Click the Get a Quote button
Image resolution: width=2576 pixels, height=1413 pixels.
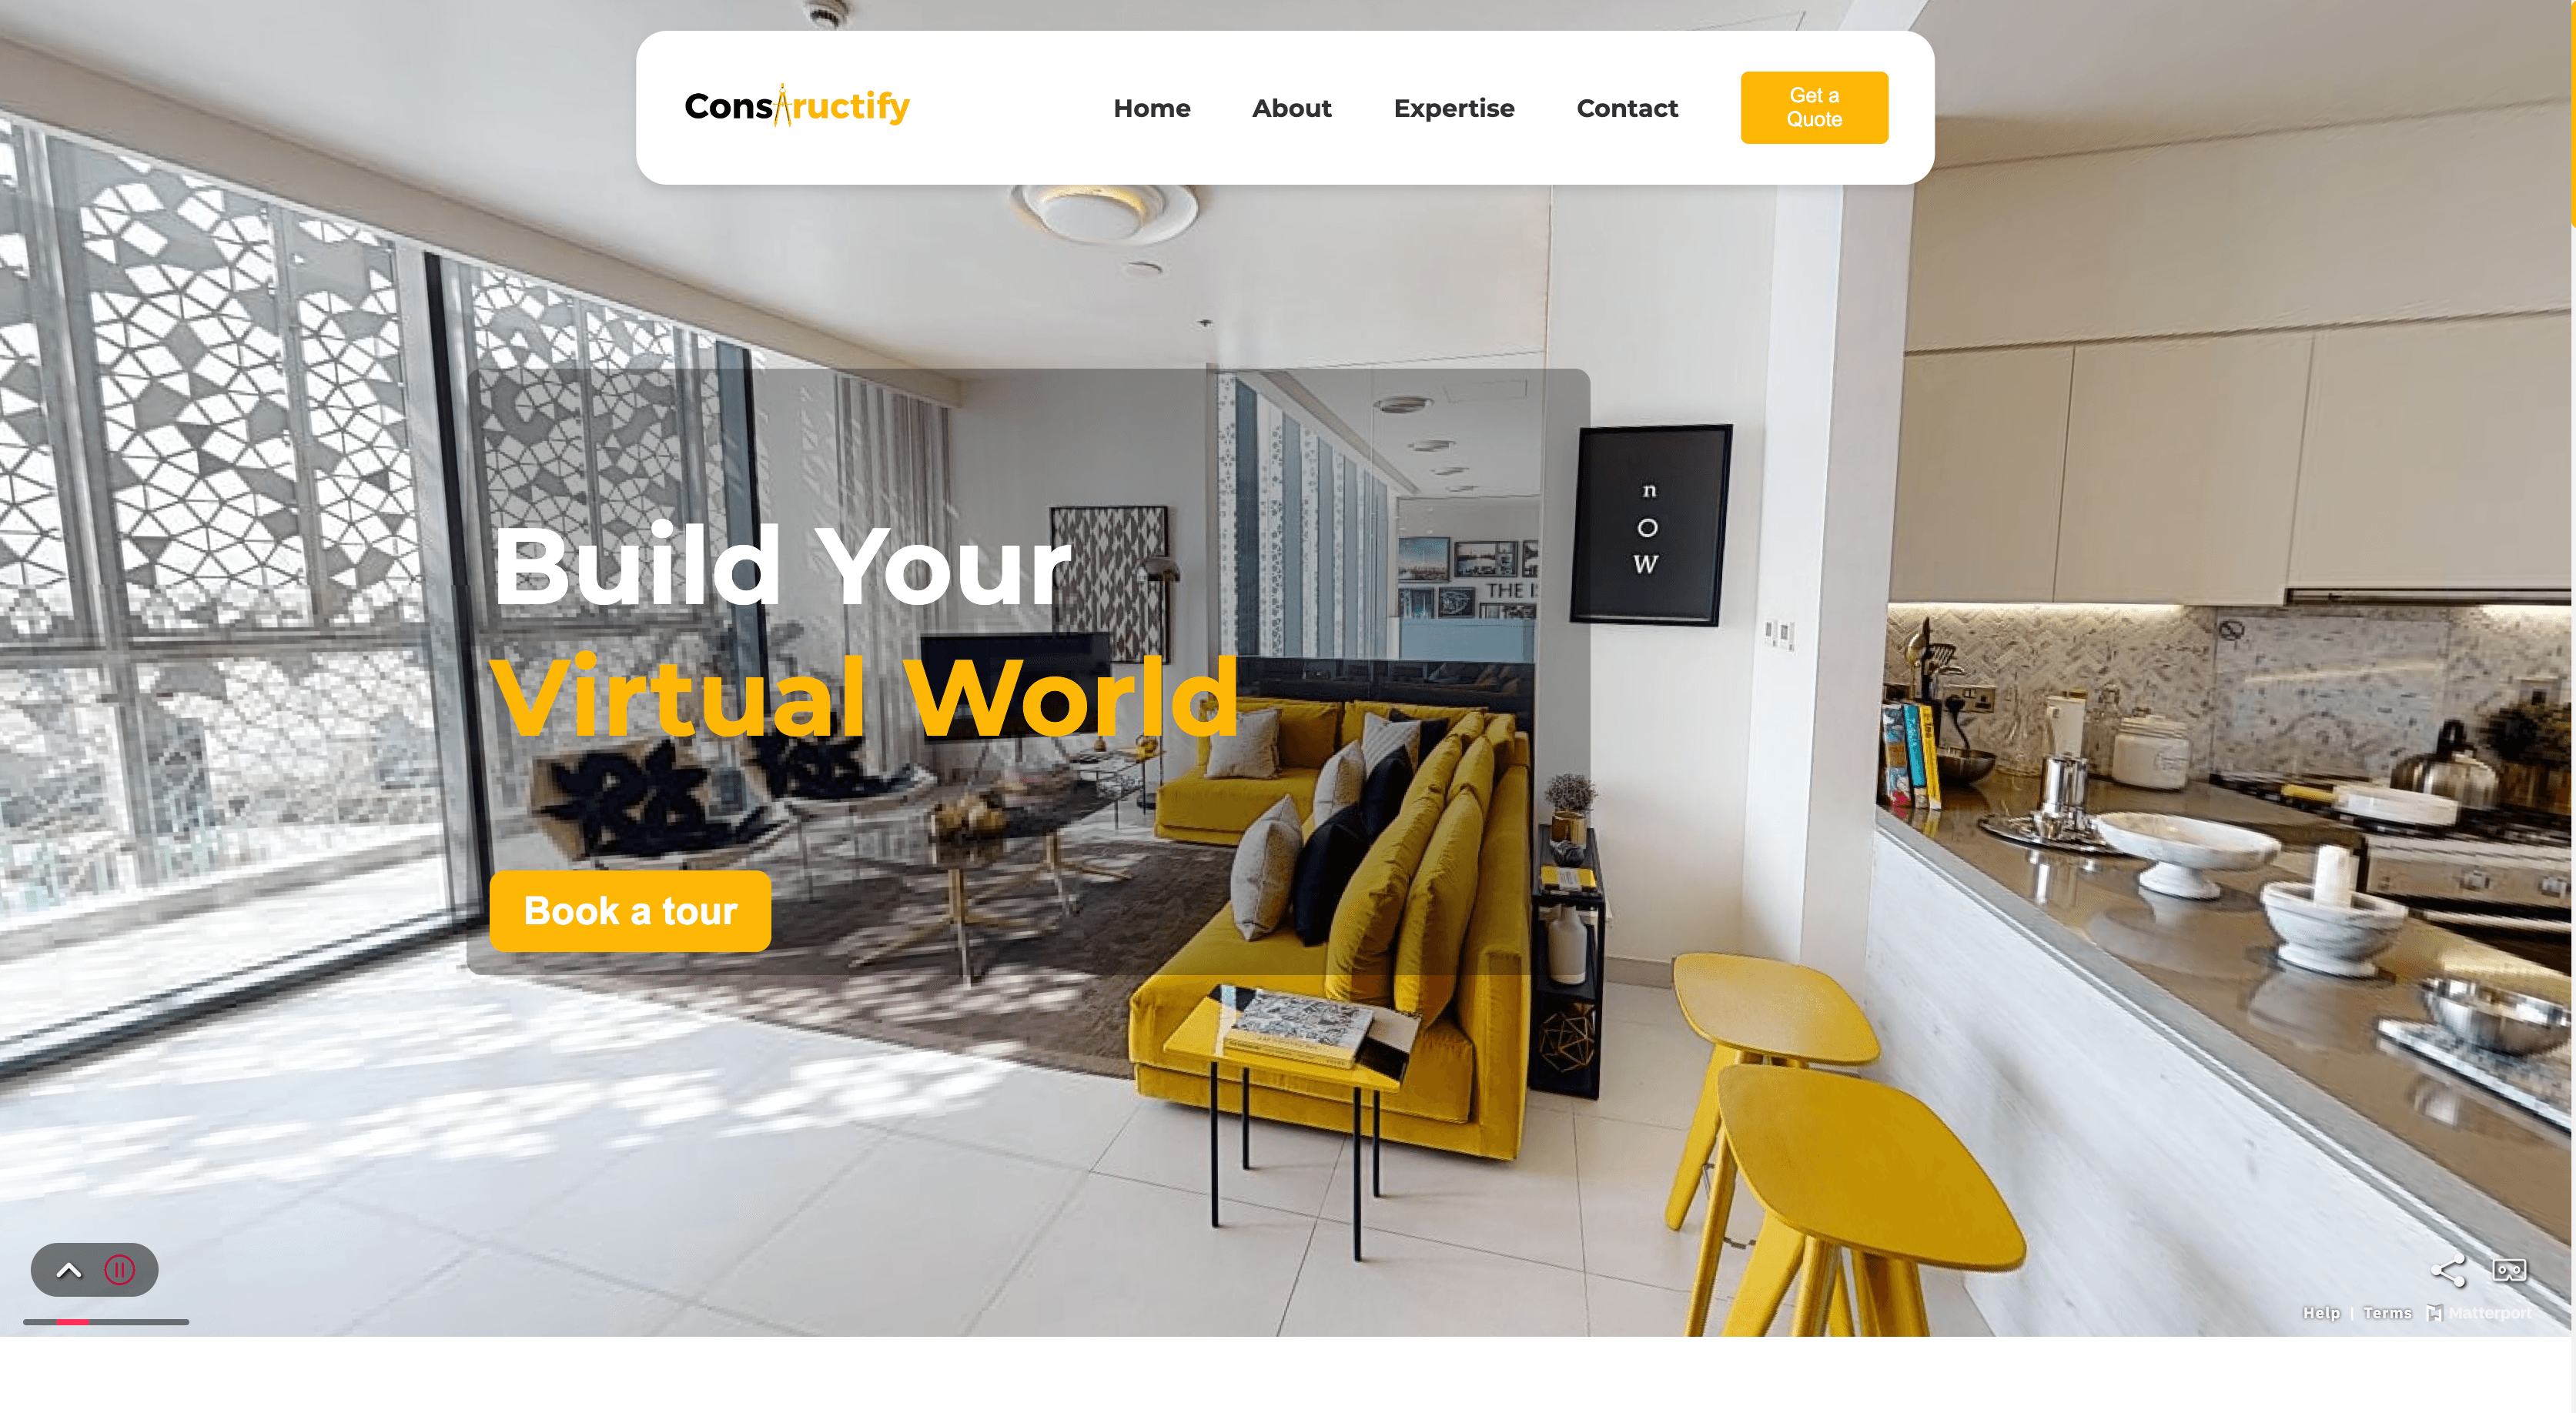pyautogui.click(x=1814, y=108)
